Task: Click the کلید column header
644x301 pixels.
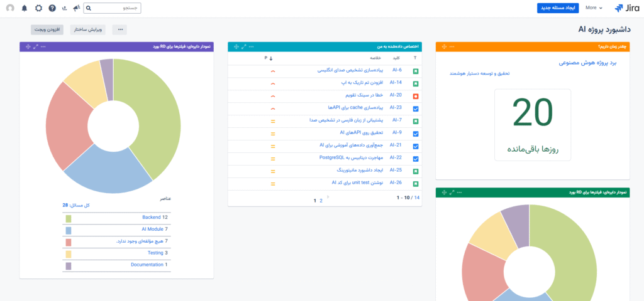Action: pos(396,58)
